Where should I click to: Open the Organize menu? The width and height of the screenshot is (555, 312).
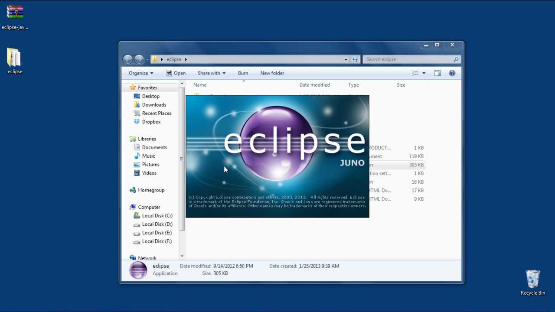[x=141, y=73]
